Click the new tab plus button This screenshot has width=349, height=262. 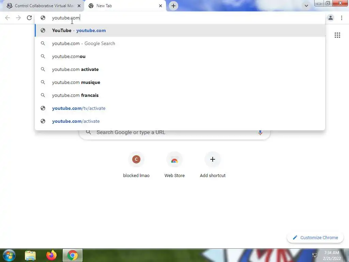pos(173,6)
